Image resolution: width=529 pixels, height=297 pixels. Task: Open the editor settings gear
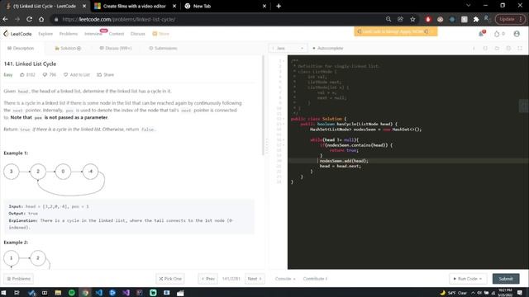click(508, 48)
